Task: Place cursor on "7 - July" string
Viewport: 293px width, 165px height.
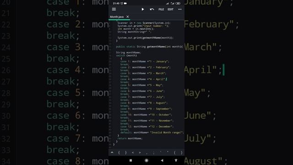Action: [157, 97]
